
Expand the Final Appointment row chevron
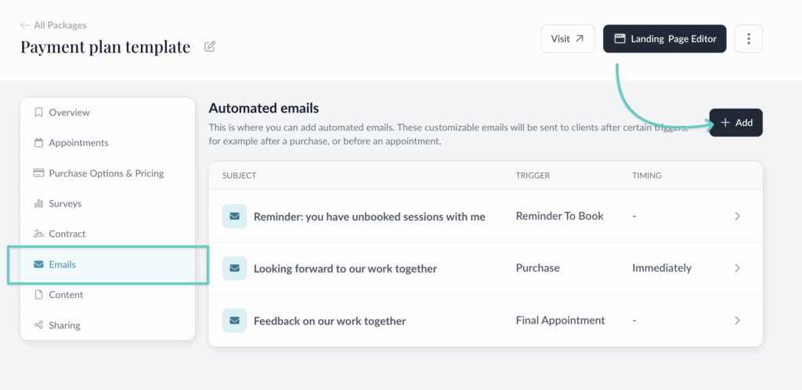pos(737,320)
